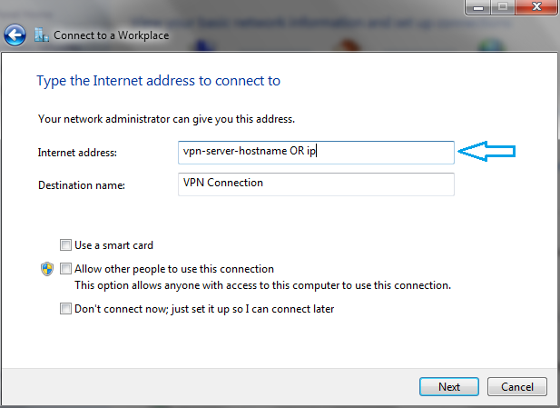The height and width of the screenshot is (408, 560).
Task: Click the Type the Internet address heading
Action: 159,81
